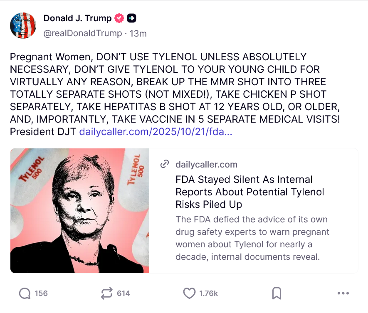Click the 614 ReTruths count

123,293
